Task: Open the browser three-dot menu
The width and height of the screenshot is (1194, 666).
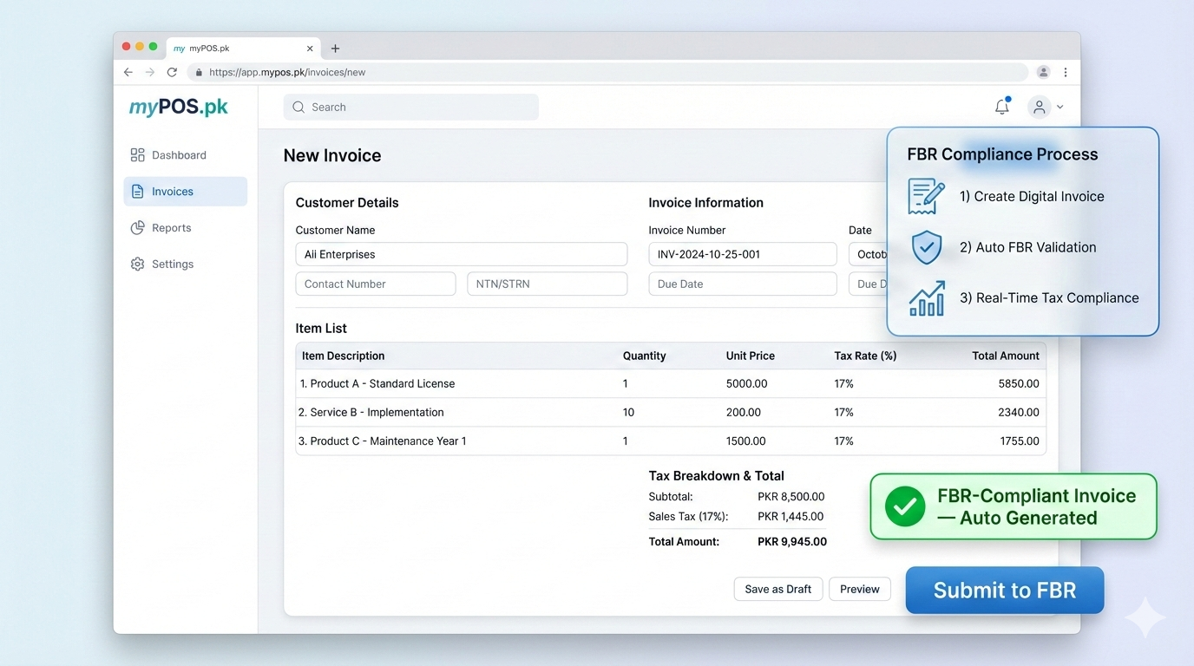Action: [1066, 73]
